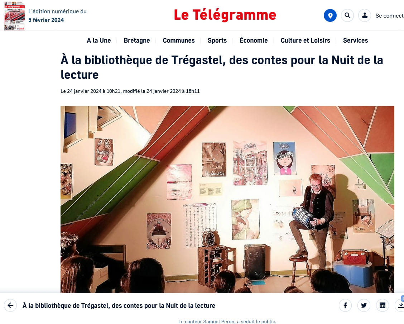The height and width of the screenshot is (324, 404).
Task: Share the article on Twitter
Action: point(364,305)
